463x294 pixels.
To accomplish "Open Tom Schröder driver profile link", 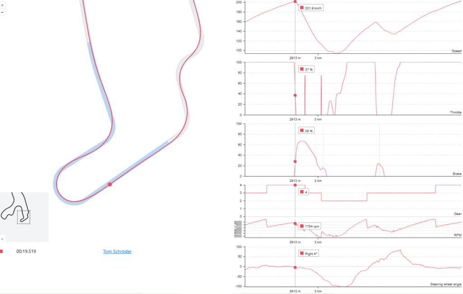I will (x=117, y=251).
